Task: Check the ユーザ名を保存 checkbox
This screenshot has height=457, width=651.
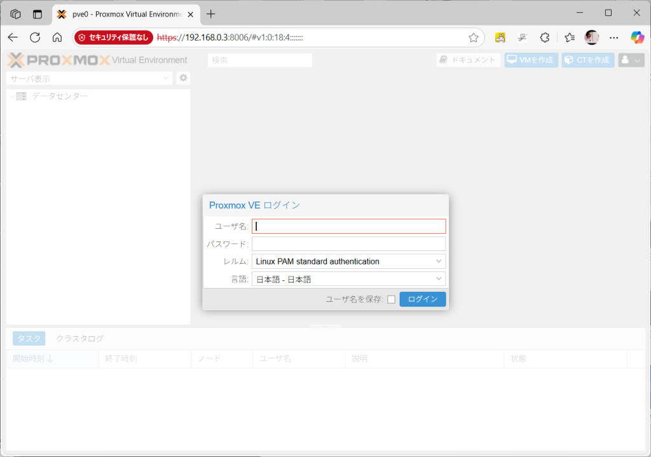Action: point(391,299)
